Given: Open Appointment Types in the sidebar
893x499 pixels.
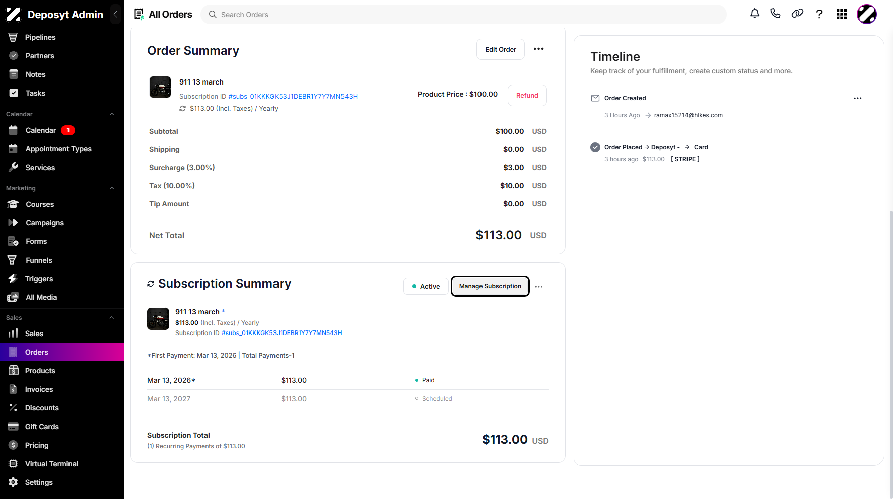Looking at the screenshot, I should click(62, 149).
